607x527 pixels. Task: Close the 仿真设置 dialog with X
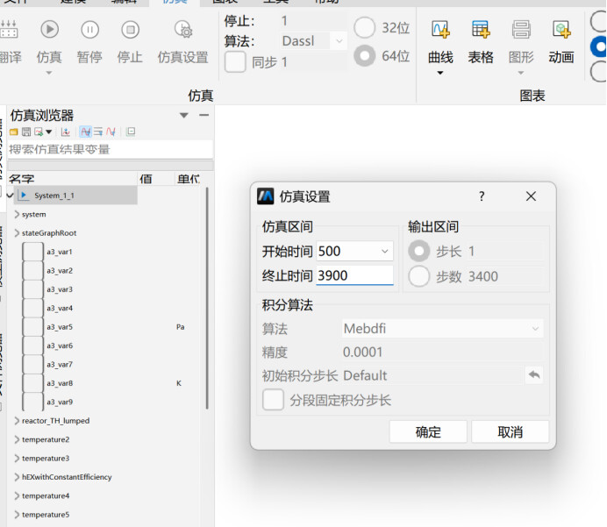[x=532, y=196]
